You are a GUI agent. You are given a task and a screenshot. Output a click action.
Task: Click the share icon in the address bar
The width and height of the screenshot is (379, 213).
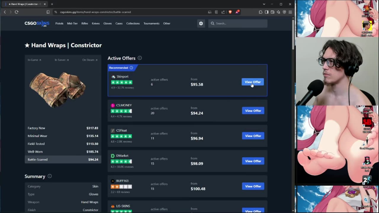223,12
